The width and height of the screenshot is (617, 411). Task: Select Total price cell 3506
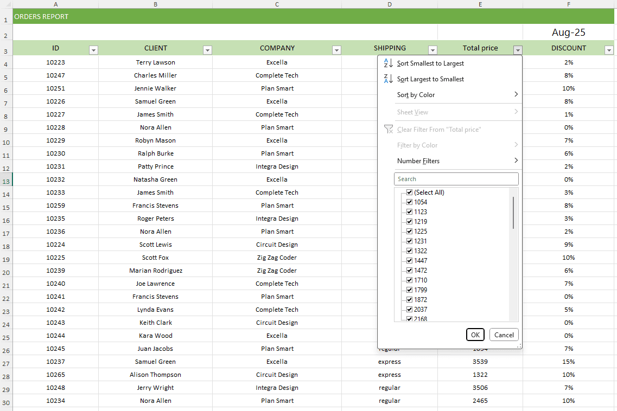480,388
